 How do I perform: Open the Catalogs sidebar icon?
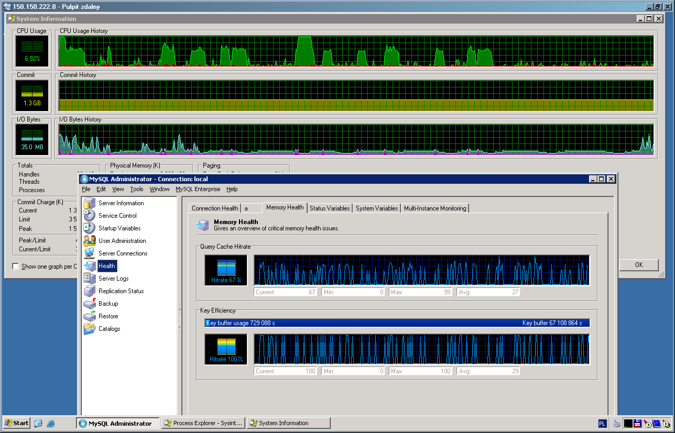tap(90, 329)
